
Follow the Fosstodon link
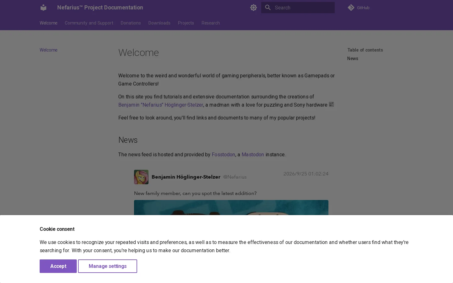223,154
